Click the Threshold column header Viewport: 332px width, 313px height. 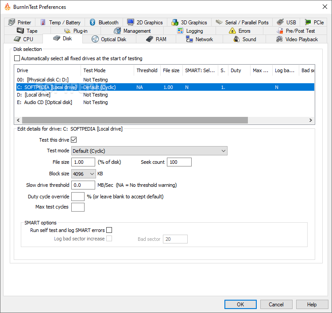(147, 70)
